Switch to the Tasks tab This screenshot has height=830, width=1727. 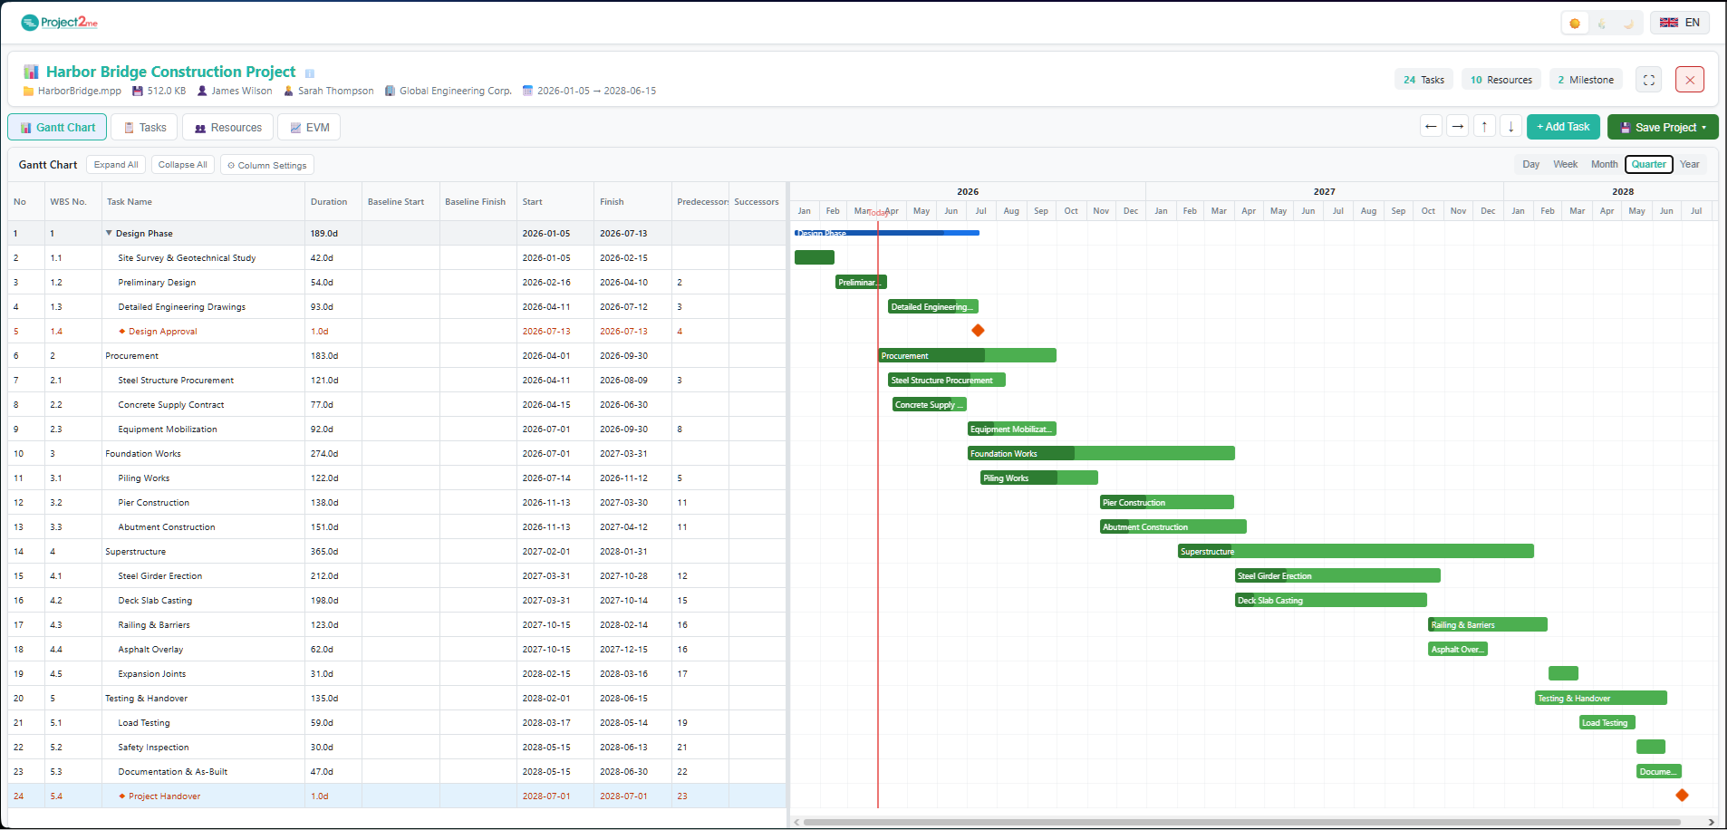[144, 128]
